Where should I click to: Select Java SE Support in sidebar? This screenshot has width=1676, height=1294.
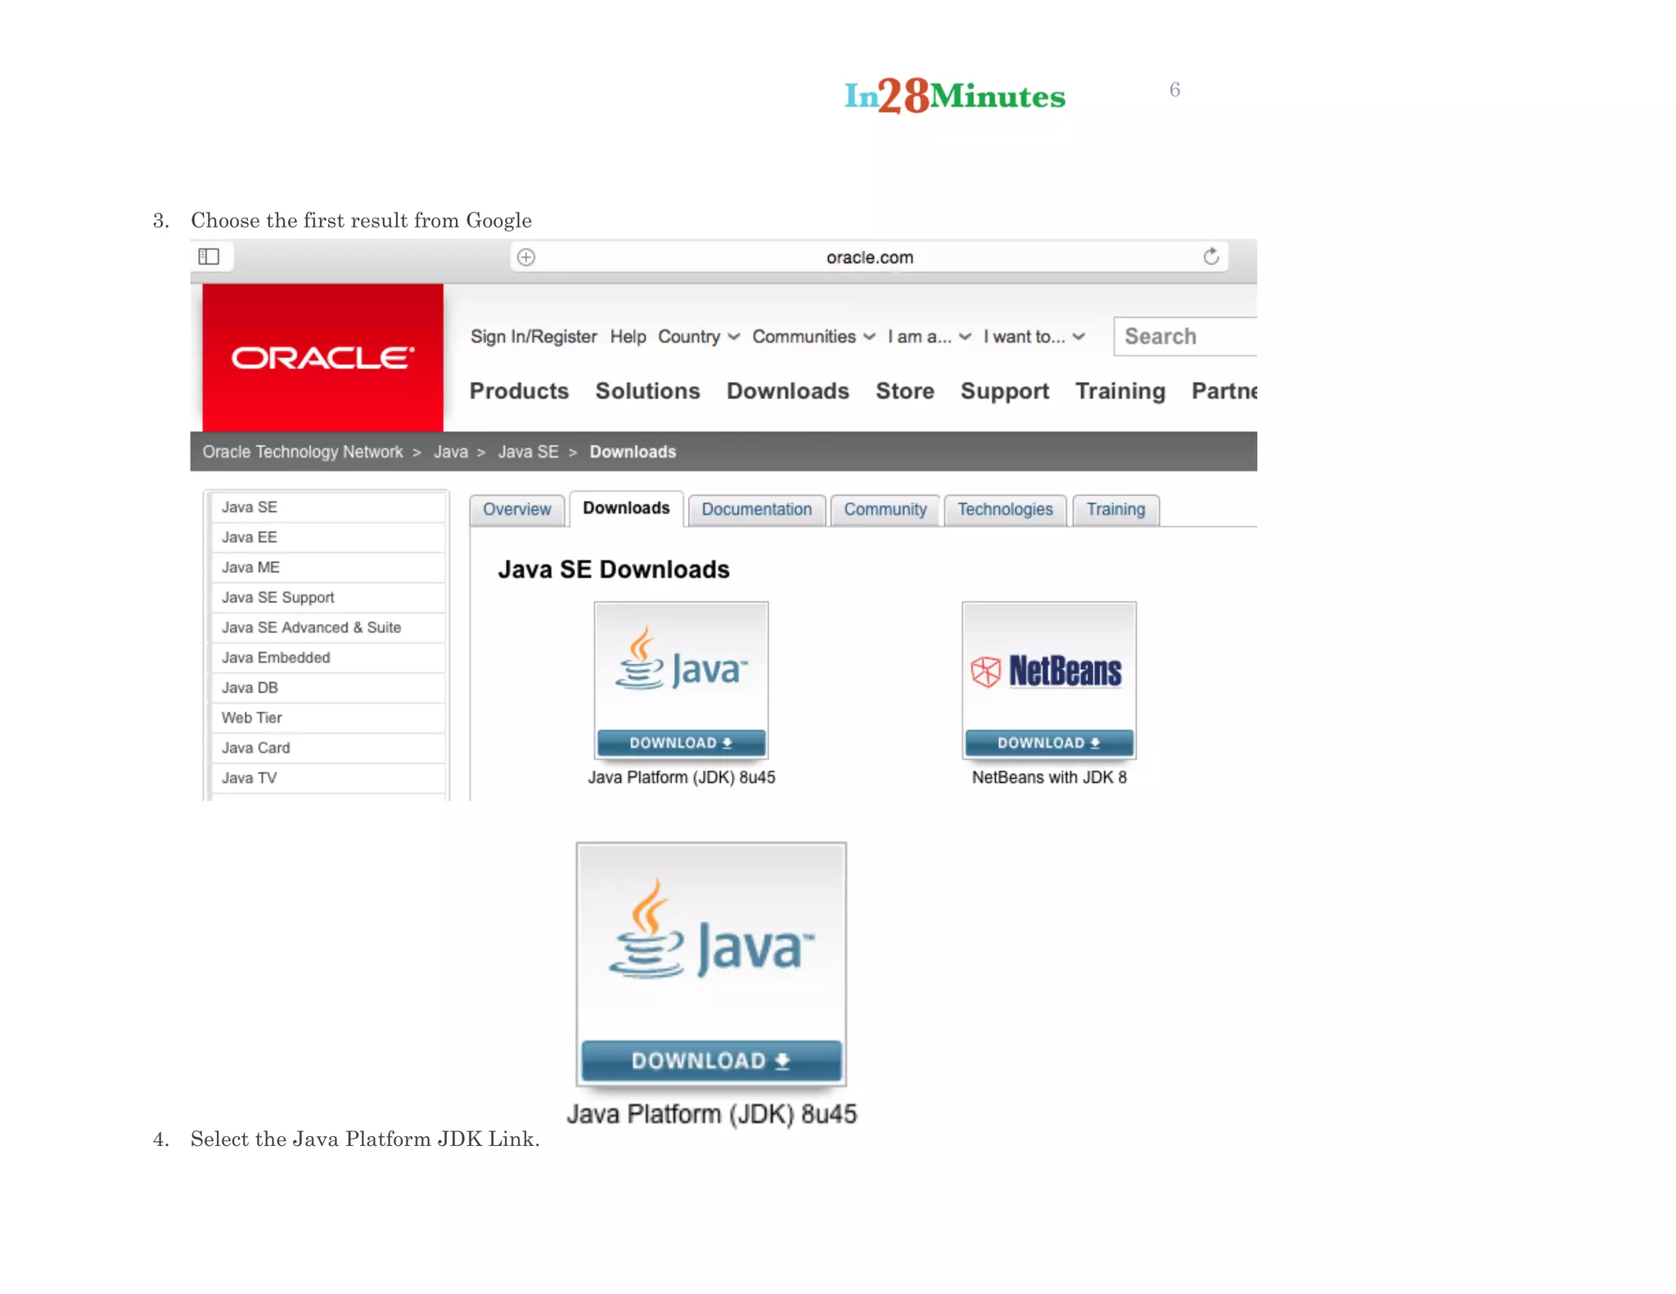[x=327, y=598]
